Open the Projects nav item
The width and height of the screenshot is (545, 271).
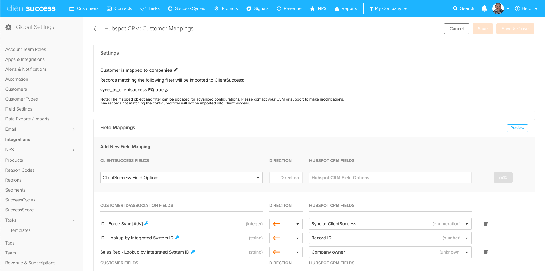coord(226,8)
